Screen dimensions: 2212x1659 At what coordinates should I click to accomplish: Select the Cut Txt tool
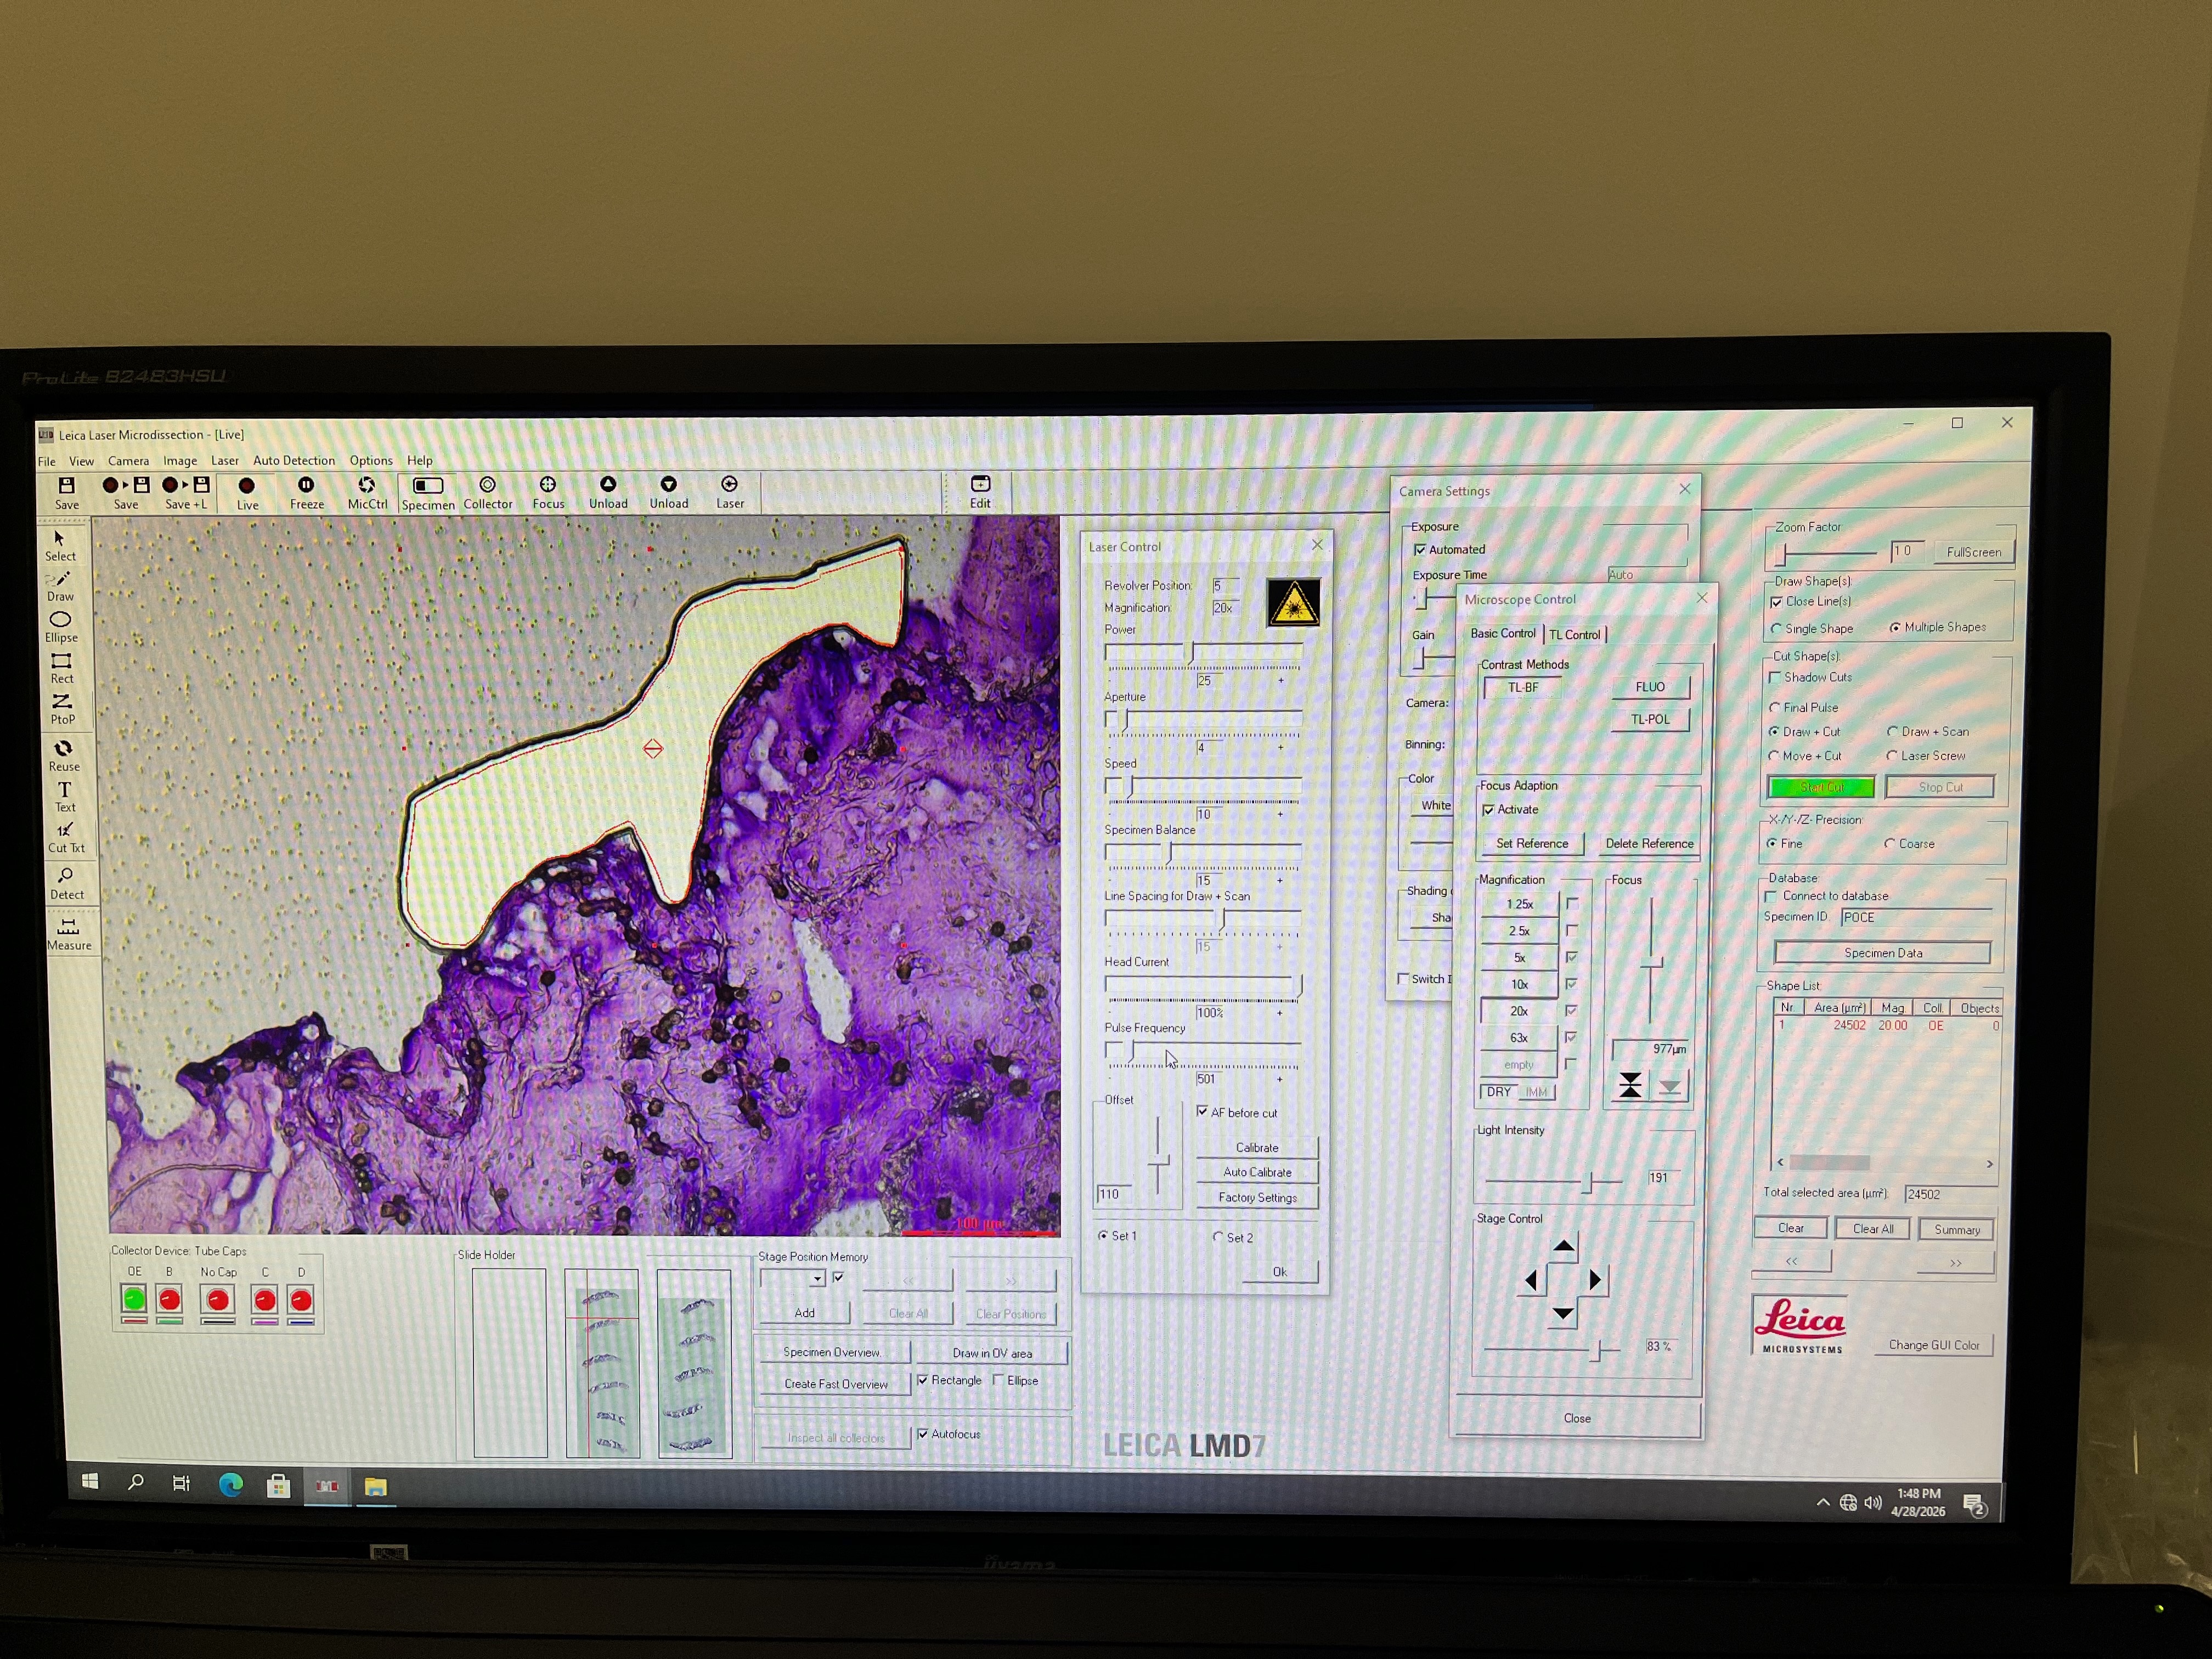click(x=66, y=838)
